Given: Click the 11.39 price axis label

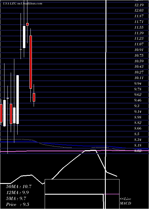Looking at the screenshot, I should click(x=139, y=33).
